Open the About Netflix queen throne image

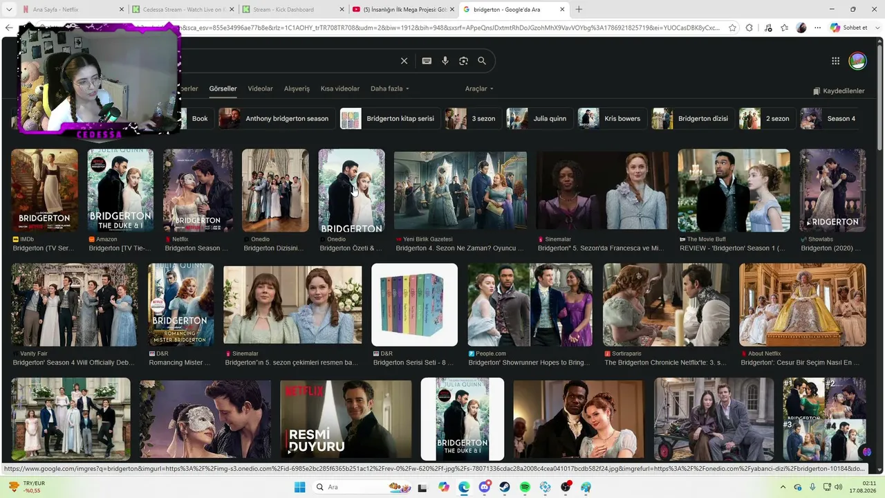pyautogui.click(x=802, y=304)
